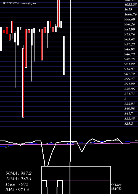Click the 841.7 price axis label
The height and width of the screenshot is (194, 138).
click(129, 114)
